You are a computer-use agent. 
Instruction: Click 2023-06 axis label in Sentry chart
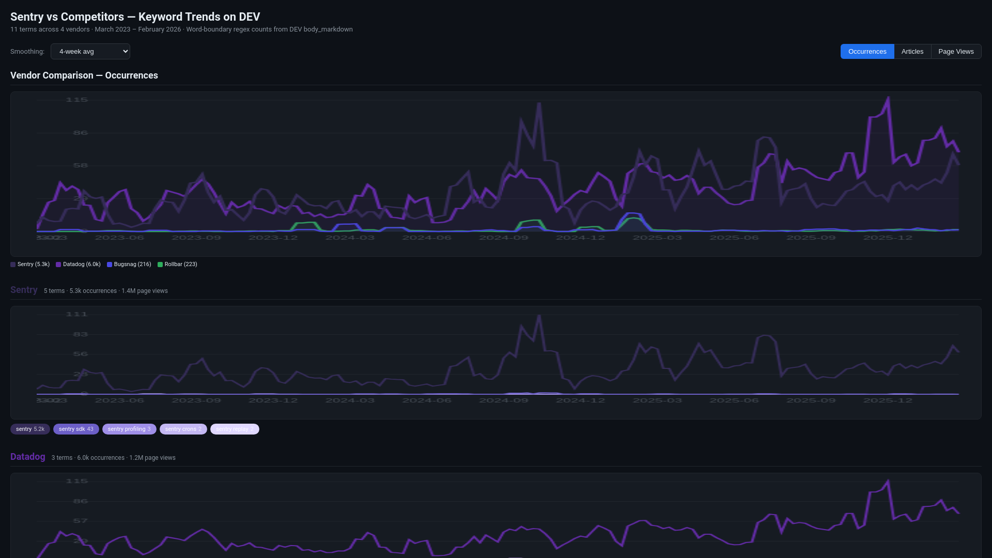point(119,401)
